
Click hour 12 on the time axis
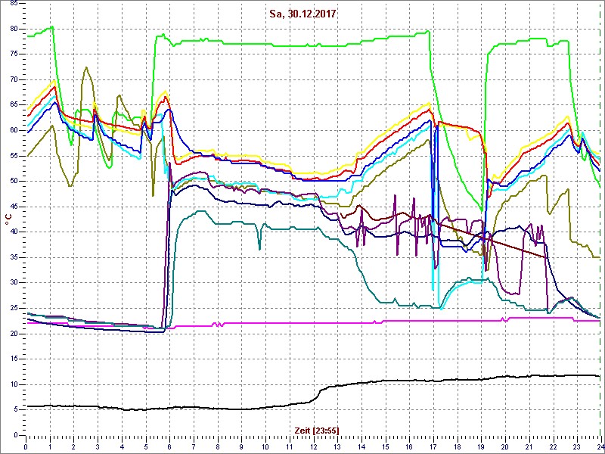coord(313,447)
